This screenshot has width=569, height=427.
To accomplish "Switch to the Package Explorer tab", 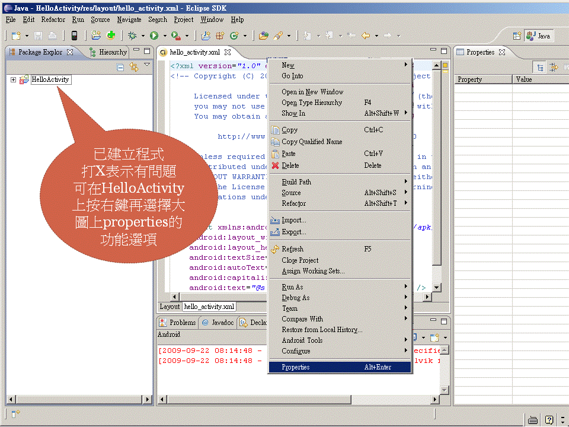I will pyautogui.click(x=40, y=52).
